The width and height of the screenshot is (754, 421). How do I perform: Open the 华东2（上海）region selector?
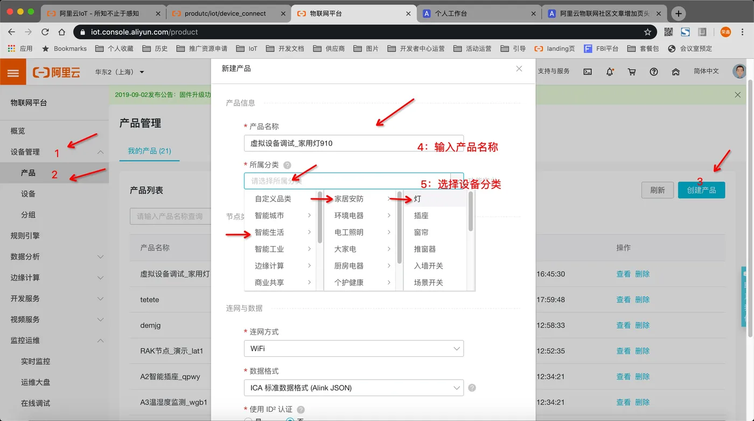[x=120, y=72]
